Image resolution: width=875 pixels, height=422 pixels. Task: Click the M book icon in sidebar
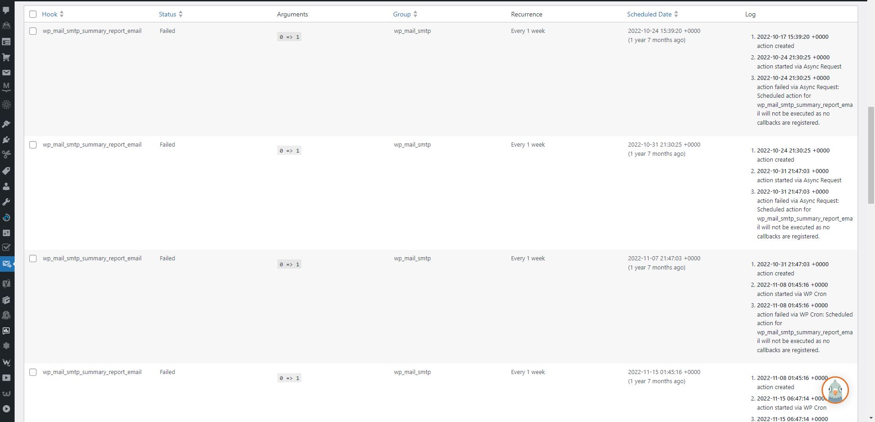click(x=6, y=87)
